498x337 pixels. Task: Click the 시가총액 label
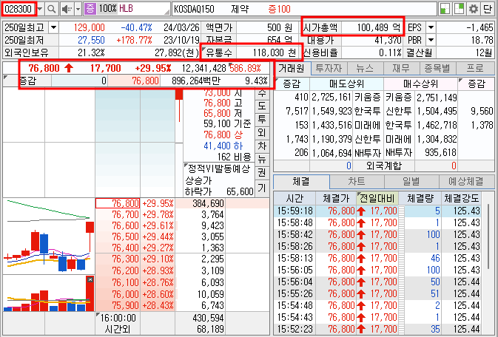point(320,27)
